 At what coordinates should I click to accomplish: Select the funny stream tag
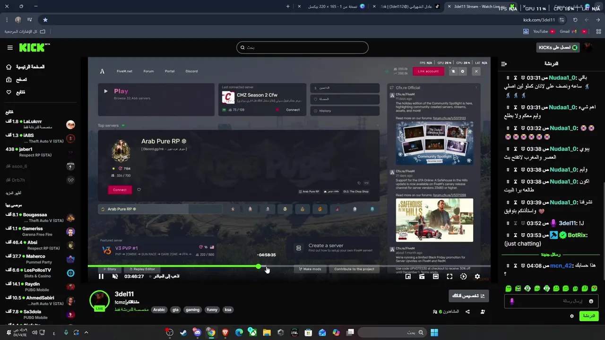(212, 310)
